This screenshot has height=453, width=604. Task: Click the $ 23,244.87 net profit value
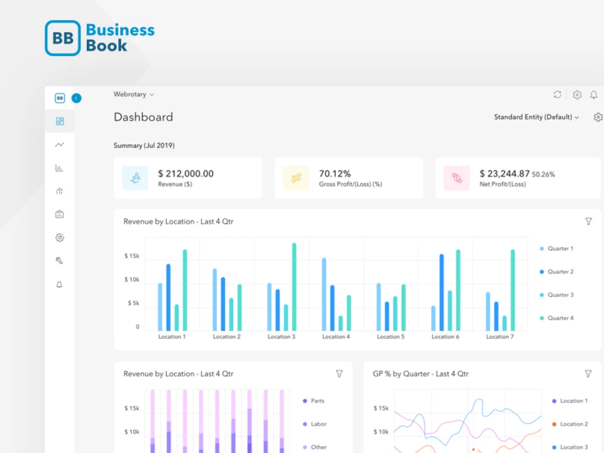[x=504, y=174]
